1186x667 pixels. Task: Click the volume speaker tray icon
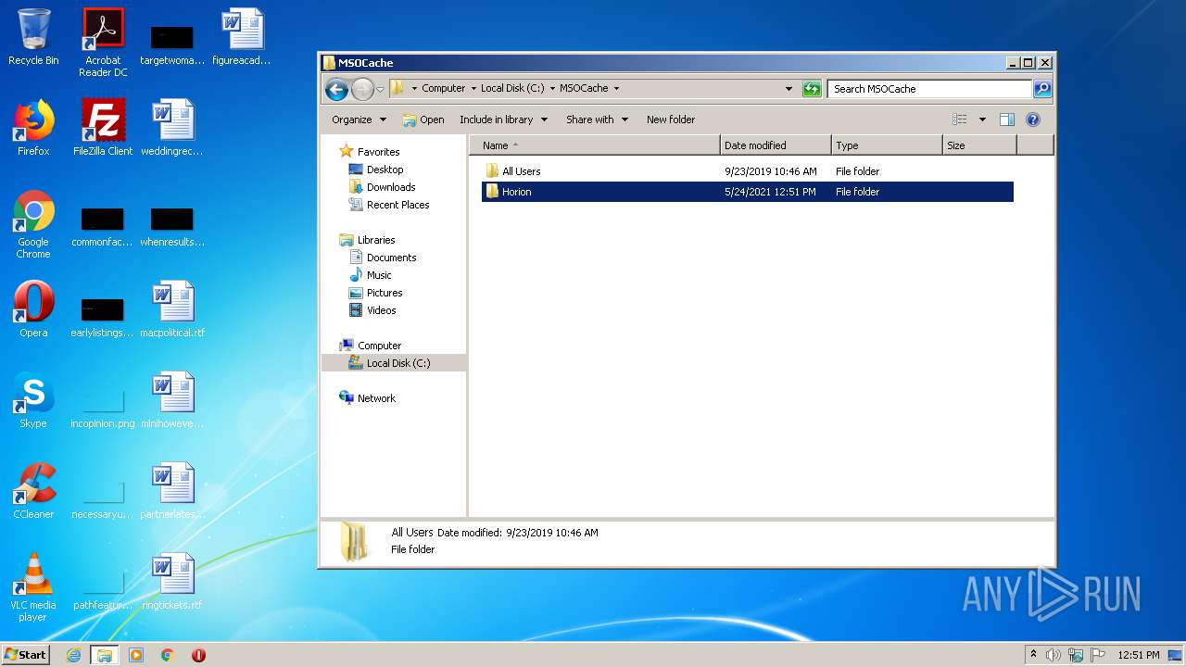[1054, 655]
